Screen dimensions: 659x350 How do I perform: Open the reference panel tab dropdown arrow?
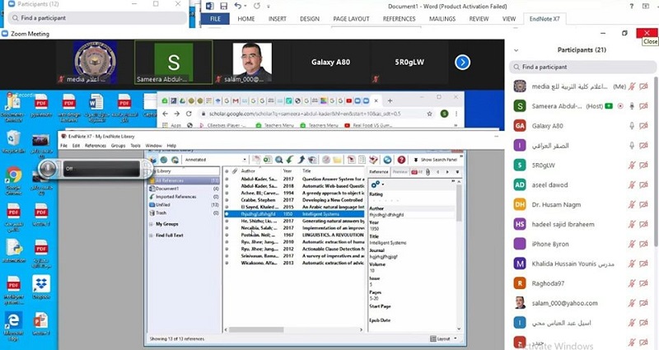coord(457,172)
